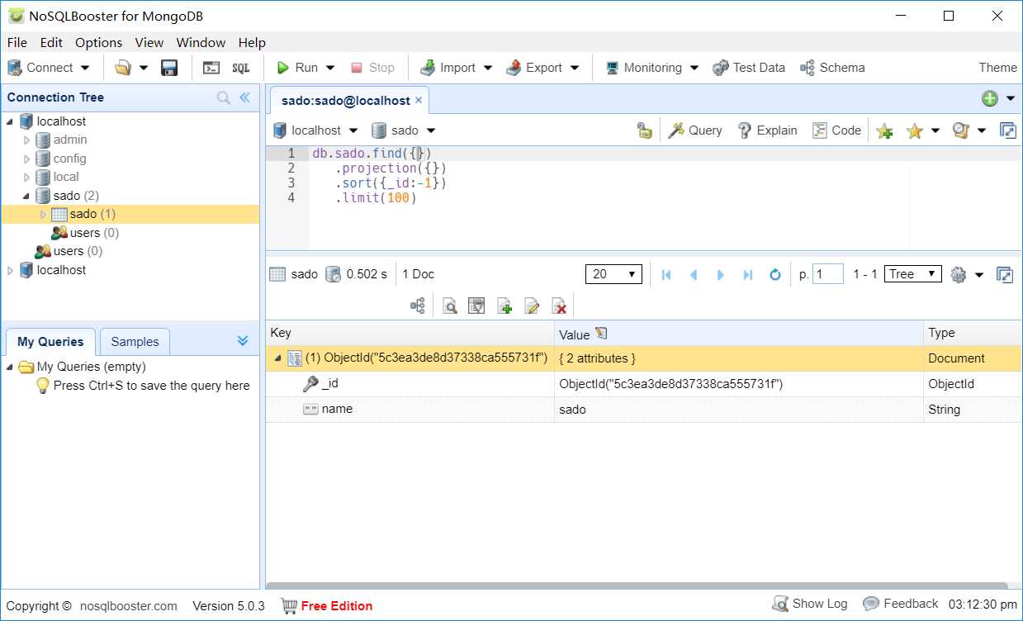Open the Test Data generator
The image size is (1023, 621).
(749, 68)
